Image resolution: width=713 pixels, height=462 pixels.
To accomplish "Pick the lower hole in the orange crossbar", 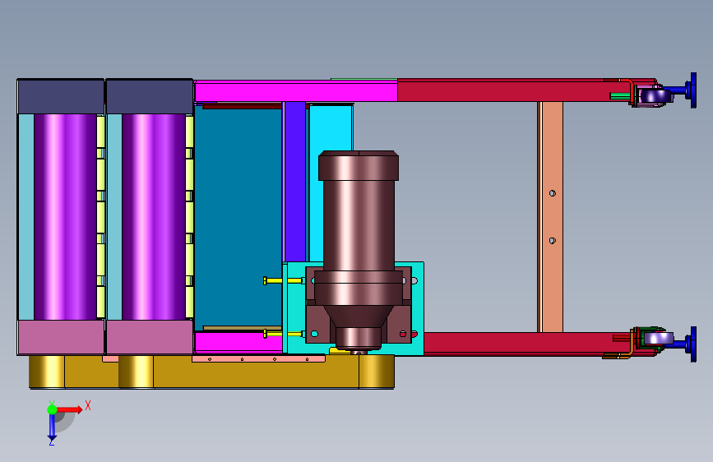I will [x=553, y=241].
